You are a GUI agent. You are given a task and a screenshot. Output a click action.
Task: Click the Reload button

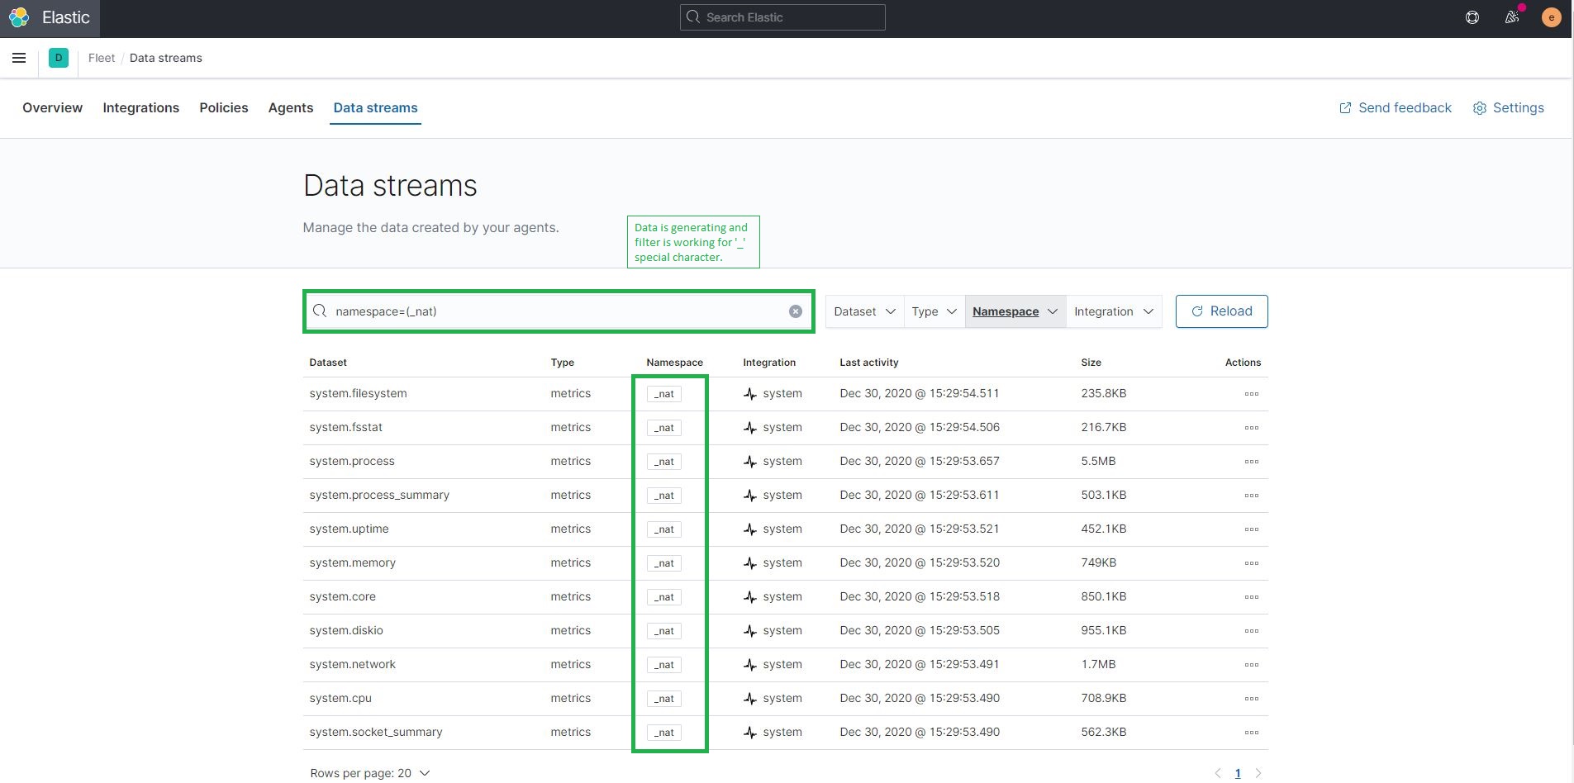click(x=1221, y=311)
